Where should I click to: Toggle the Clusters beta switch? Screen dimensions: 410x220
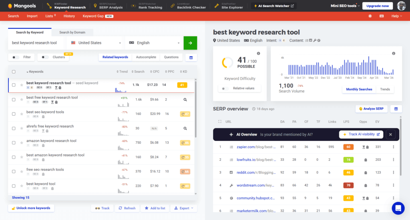44,57
